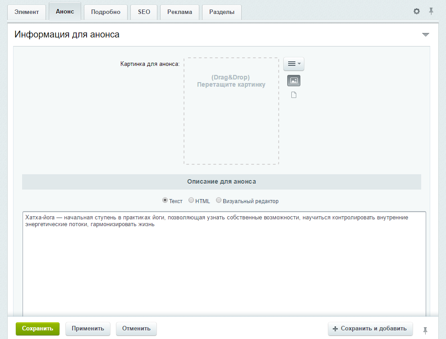The width and height of the screenshot is (446, 339).
Task: Click the Сохранить и добавить button
Action: coord(370,329)
